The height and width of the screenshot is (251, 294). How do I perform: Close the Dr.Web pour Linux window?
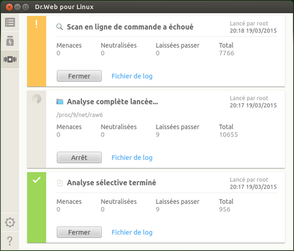9,7
